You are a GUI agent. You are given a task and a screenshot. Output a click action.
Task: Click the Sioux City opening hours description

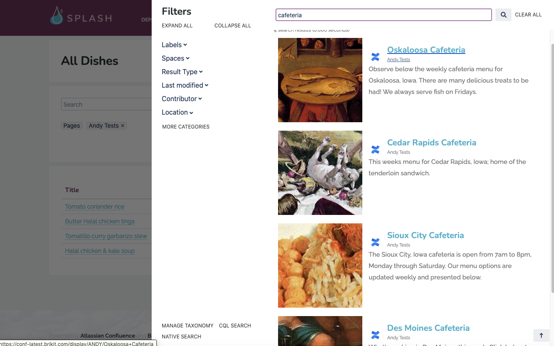pyautogui.click(x=450, y=266)
